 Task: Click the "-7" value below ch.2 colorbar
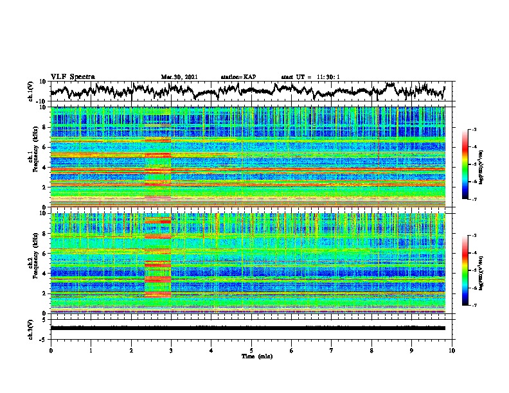pyautogui.click(x=474, y=305)
